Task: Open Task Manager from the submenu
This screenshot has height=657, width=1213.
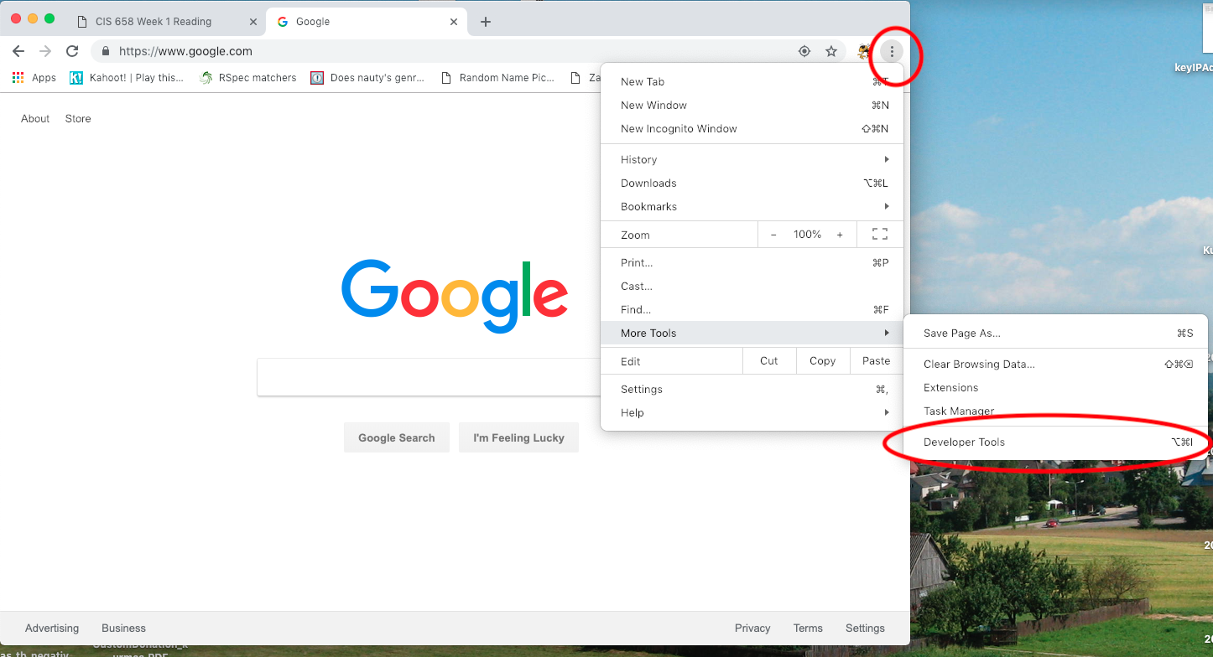Action: (x=1055, y=411)
